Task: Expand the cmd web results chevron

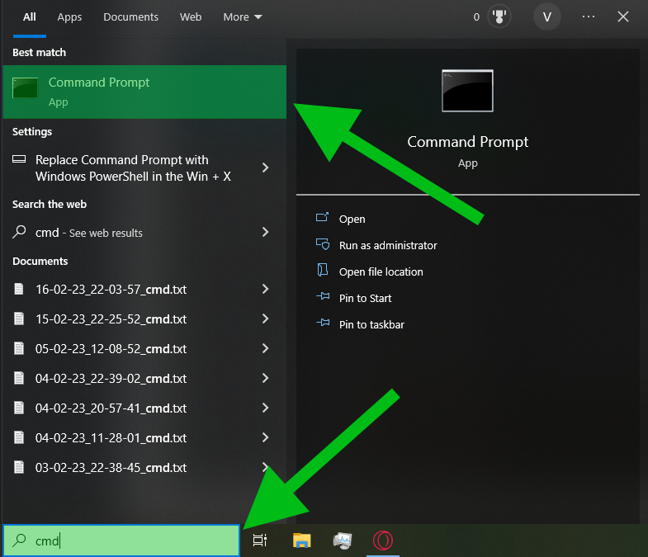Action: (x=265, y=232)
